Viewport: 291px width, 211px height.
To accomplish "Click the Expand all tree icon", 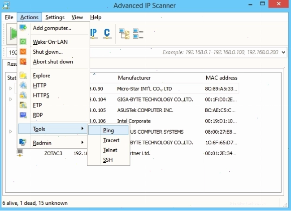I will (124, 34).
